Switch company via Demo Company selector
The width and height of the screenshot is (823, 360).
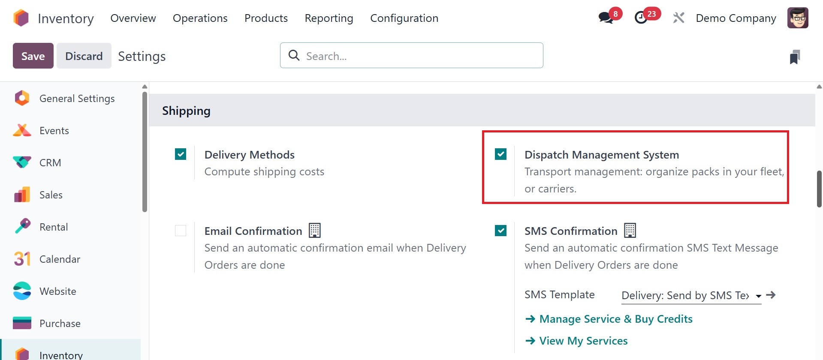click(736, 18)
